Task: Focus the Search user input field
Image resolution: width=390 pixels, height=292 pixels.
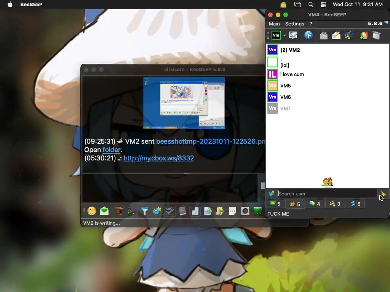Action: tap(327, 194)
